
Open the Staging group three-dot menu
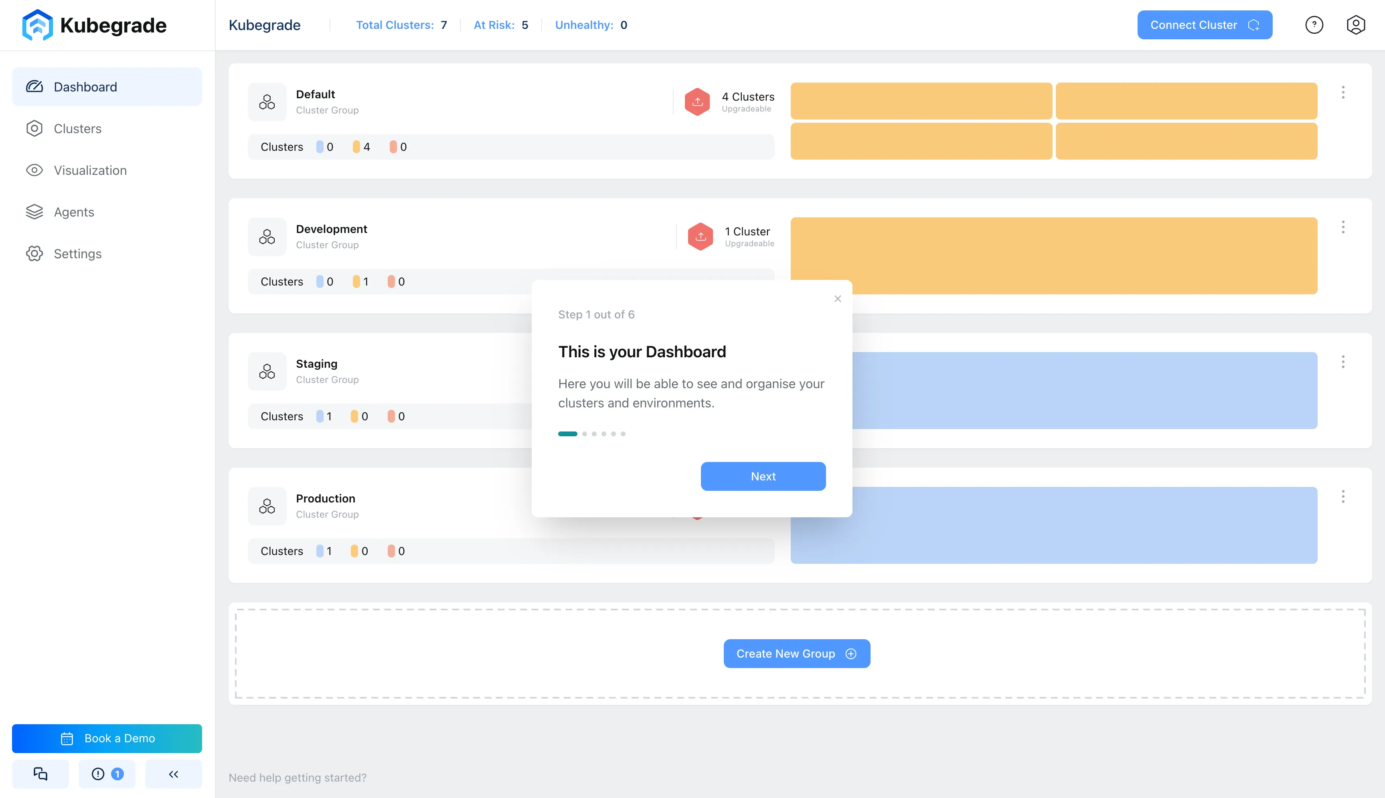(1343, 362)
